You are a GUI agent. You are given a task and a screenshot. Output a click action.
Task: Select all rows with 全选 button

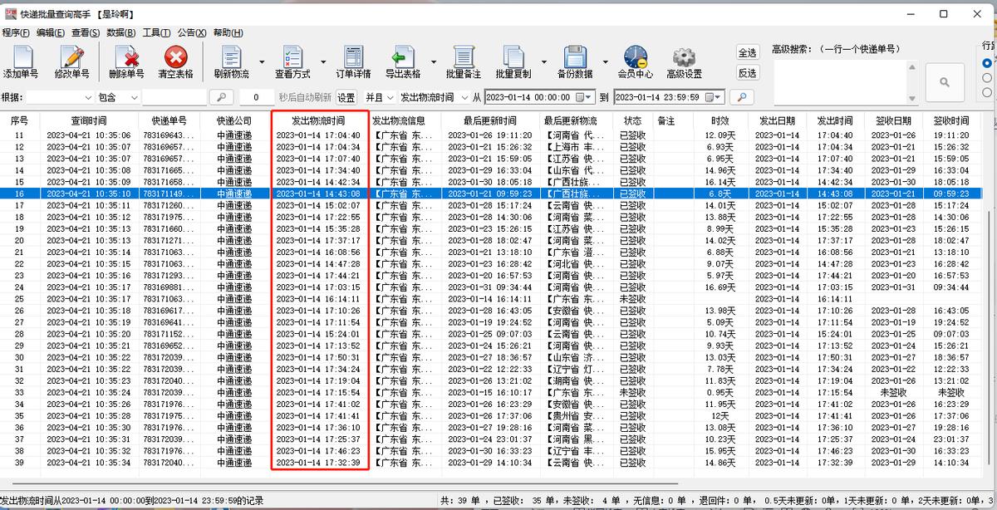click(746, 51)
